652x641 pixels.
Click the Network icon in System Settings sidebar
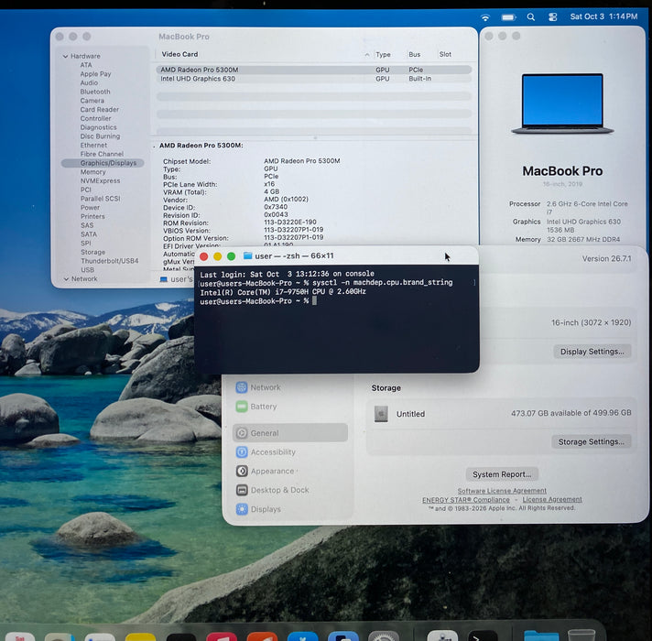click(x=241, y=387)
